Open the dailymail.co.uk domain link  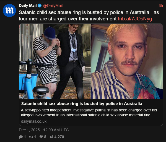(x=34, y=121)
